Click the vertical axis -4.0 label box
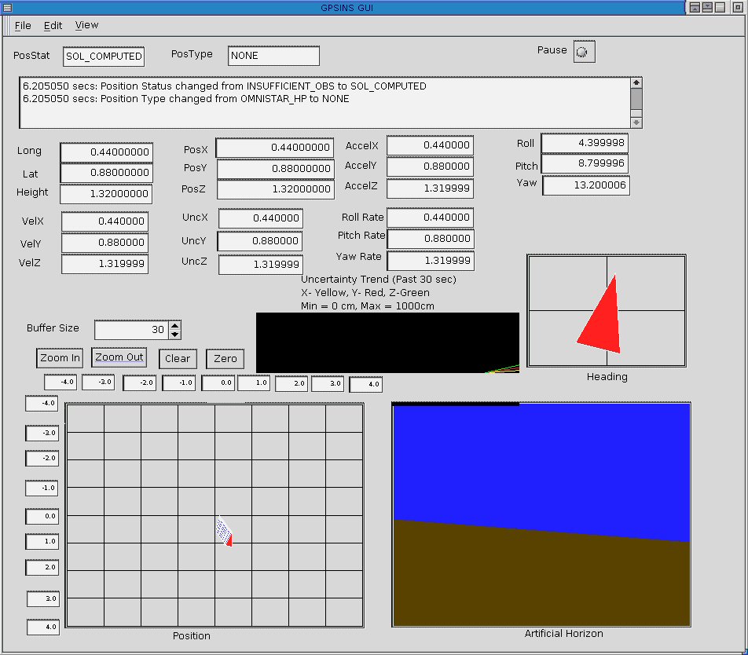This screenshot has height=655, width=748. click(42, 404)
